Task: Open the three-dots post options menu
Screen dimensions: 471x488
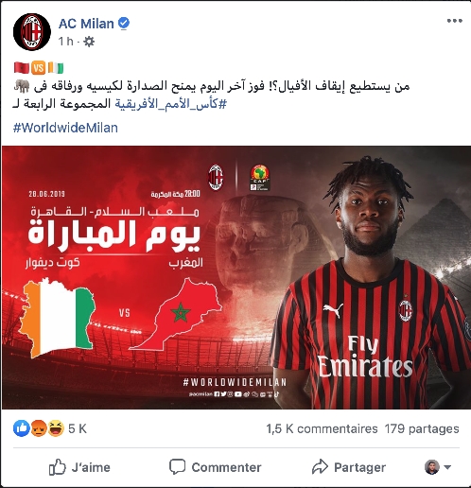Action: click(x=454, y=21)
